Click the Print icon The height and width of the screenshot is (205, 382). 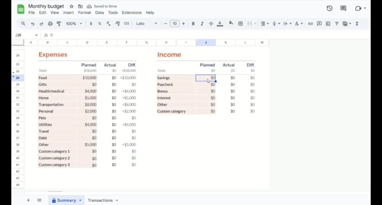(x=50, y=24)
